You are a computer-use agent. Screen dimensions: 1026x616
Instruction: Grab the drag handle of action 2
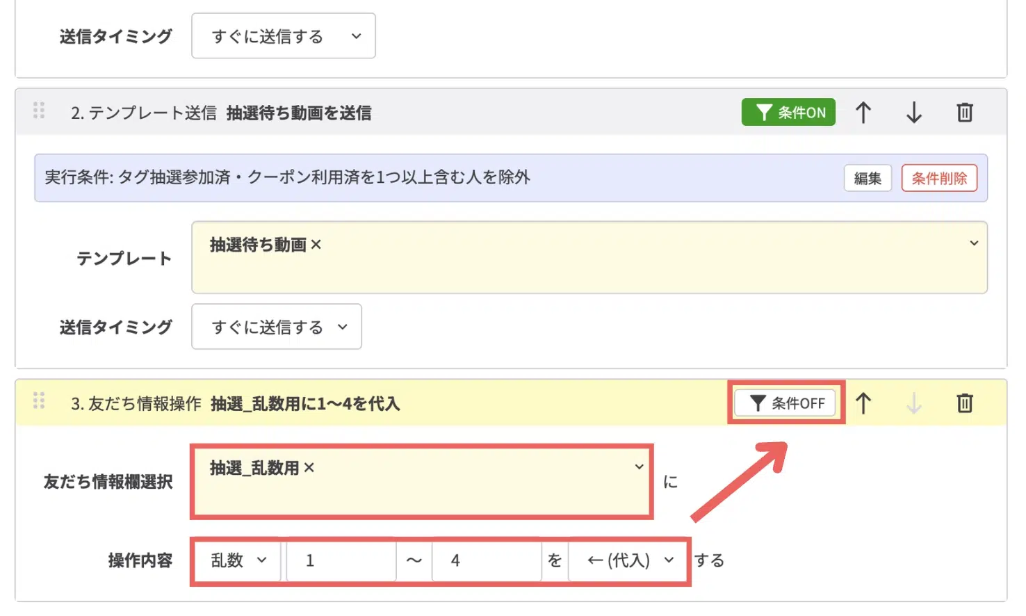point(39,110)
